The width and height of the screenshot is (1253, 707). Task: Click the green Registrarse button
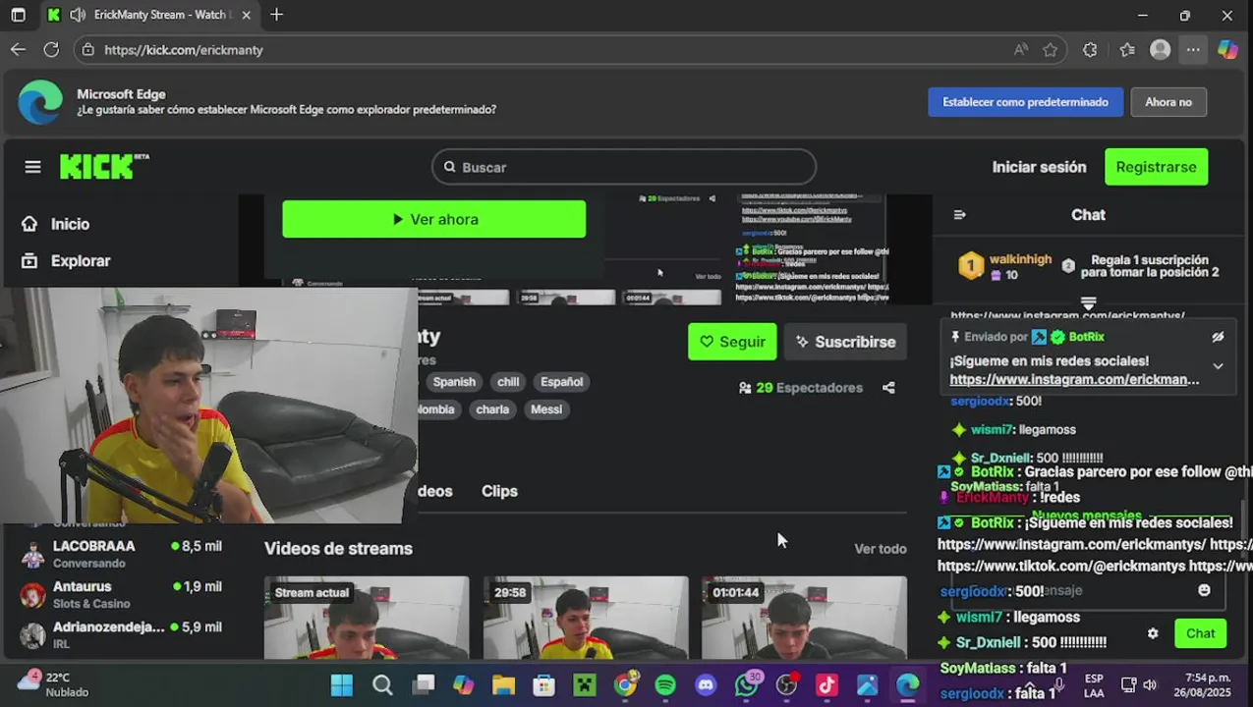click(x=1156, y=167)
